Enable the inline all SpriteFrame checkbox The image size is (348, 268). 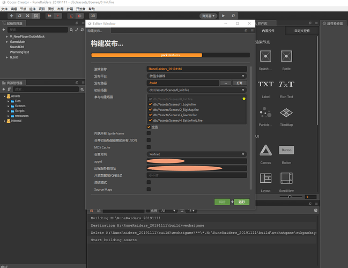149,133
